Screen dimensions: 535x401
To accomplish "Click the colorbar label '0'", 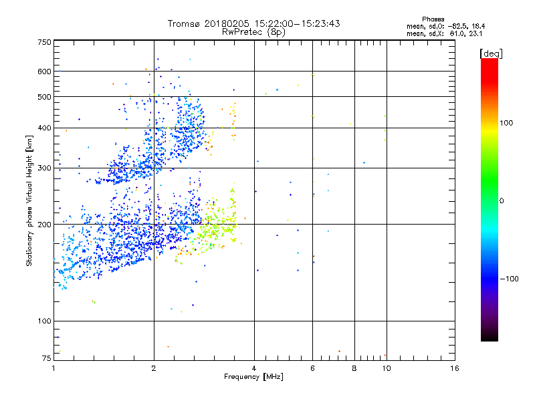I will coord(501,201).
